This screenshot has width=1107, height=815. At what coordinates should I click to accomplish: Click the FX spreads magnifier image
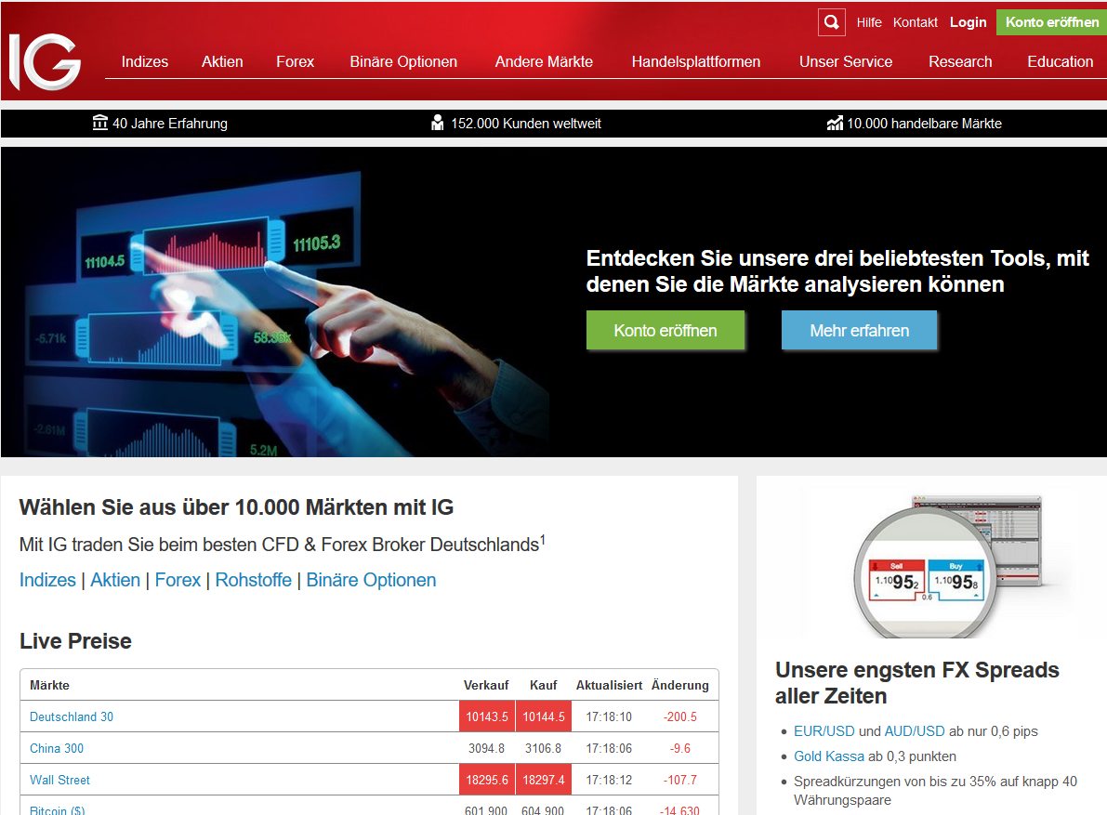pos(947,567)
